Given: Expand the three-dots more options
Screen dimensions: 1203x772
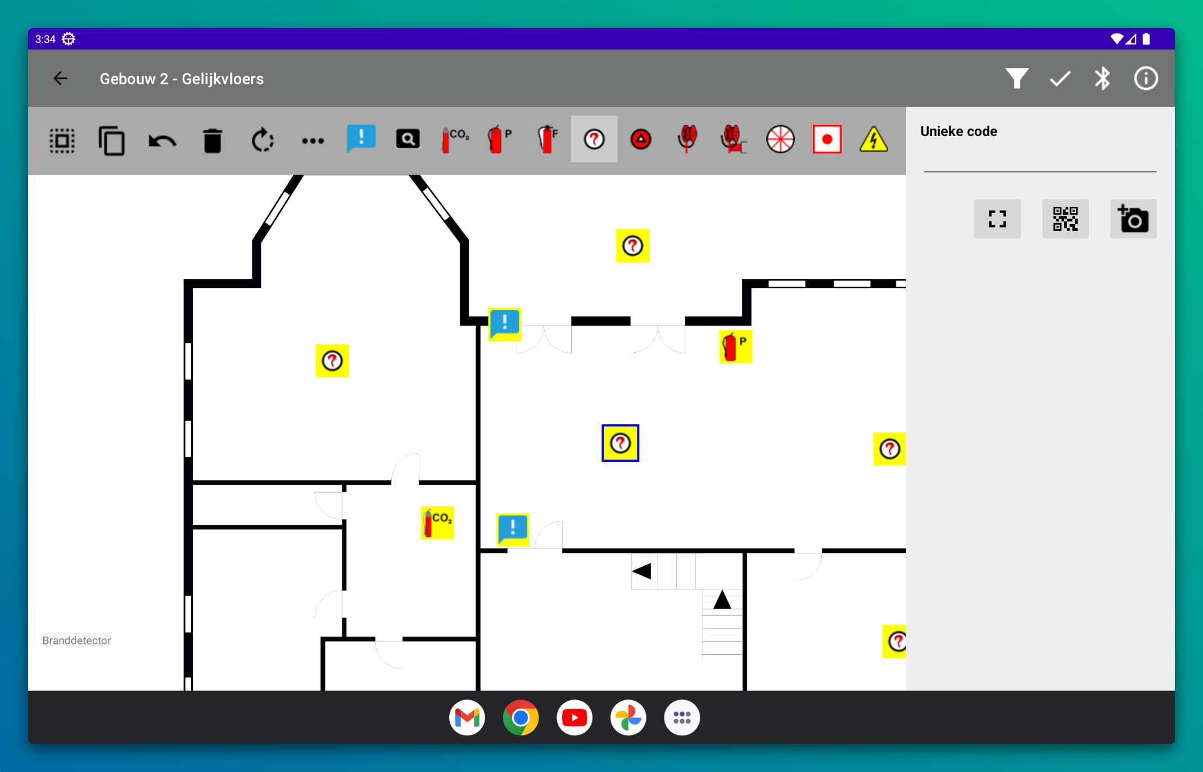Looking at the screenshot, I should pos(313,140).
